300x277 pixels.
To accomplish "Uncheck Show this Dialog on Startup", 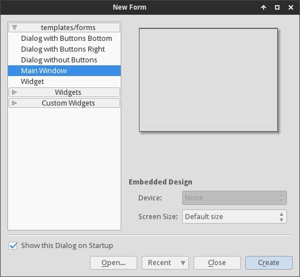I will (x=13, y=246).
